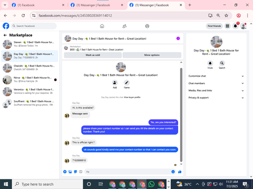Open the account profile avatar menu
Viewport: 253px width, 189px height.
pos(243,26)
